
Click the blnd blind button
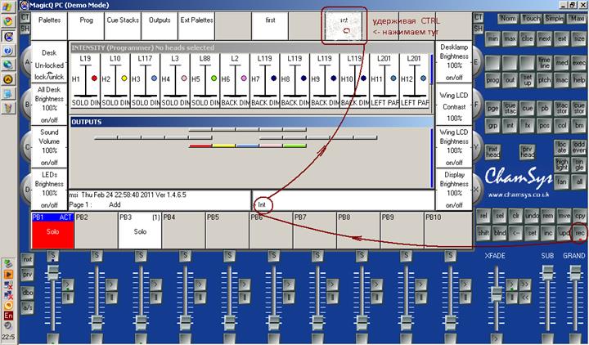tap(500, 233)
